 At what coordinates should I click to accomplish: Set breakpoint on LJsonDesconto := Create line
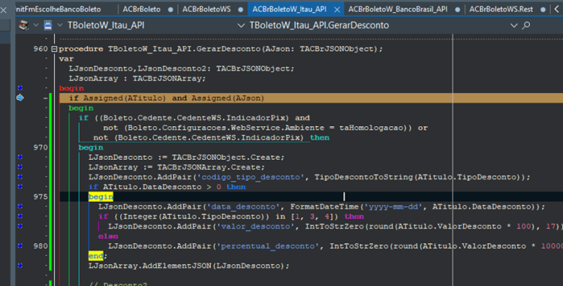[20, 157]
